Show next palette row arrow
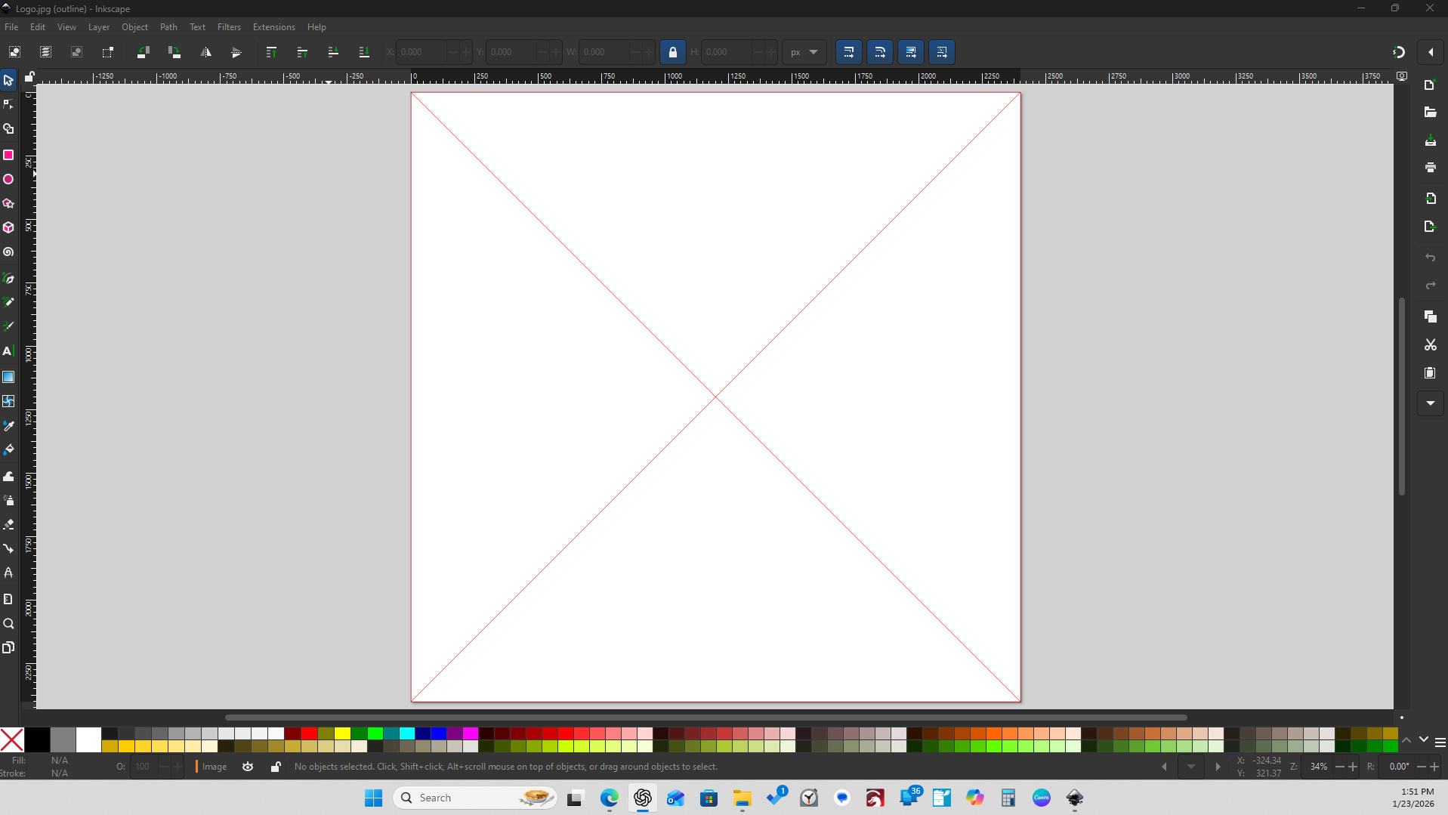 [1423, 740]
